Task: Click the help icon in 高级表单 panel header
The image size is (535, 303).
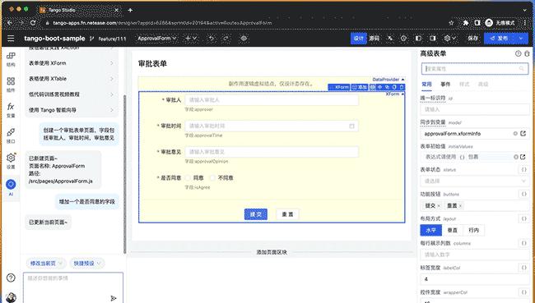Action: pos(519,53)
